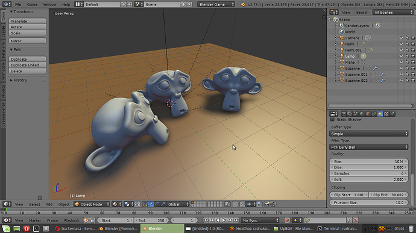This screenshot has width=416, height=233.
Task: Click the Translate button
Action: [x=27, y=21]
